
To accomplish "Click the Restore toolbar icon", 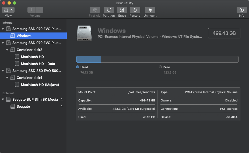I will (135, 10).
